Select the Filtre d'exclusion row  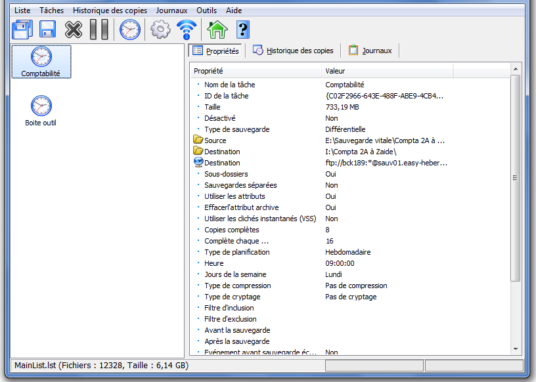[350, 319]
